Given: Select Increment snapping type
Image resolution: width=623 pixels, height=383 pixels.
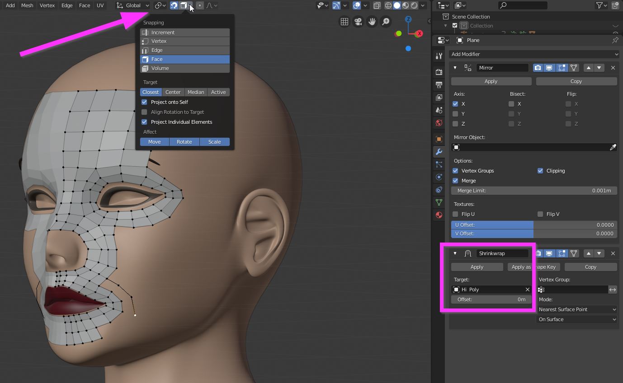Looking at the screenshot, I should click(185, 33).
